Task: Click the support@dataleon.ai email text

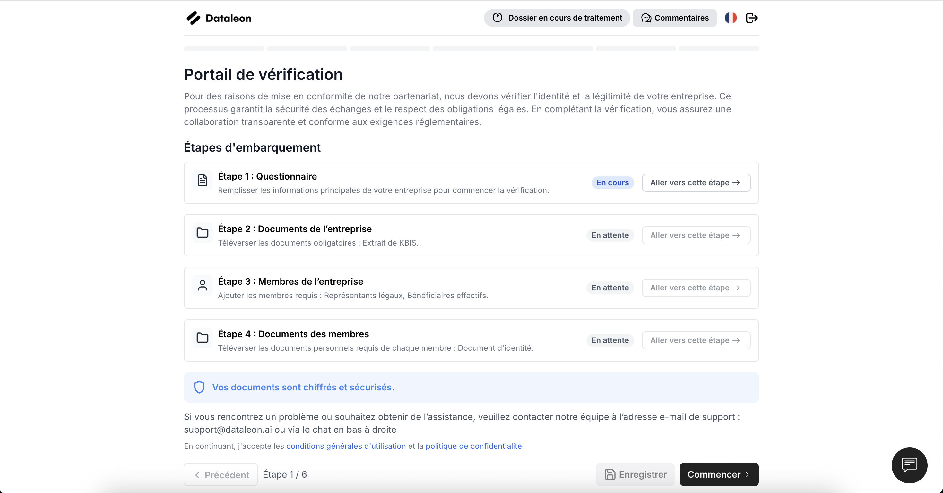Action: pyautogui.click(x=228, y=430)
